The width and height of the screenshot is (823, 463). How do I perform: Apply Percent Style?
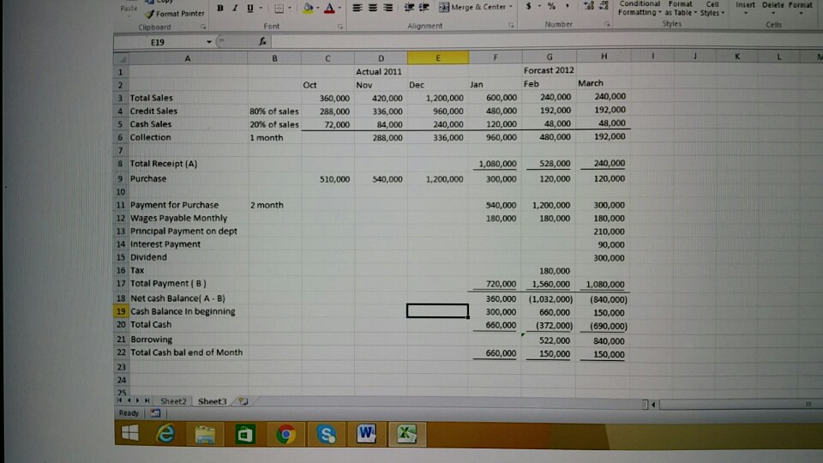[551, 6]
